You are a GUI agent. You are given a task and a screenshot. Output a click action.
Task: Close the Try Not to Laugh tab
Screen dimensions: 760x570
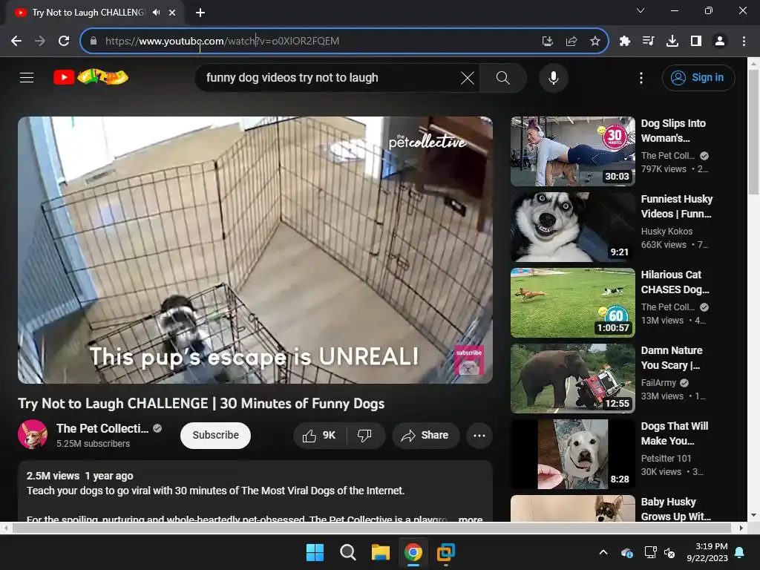tap(172, 13)
